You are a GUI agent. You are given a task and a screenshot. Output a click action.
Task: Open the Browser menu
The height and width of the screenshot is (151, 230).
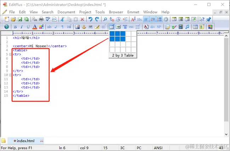(x=116, y=12)
